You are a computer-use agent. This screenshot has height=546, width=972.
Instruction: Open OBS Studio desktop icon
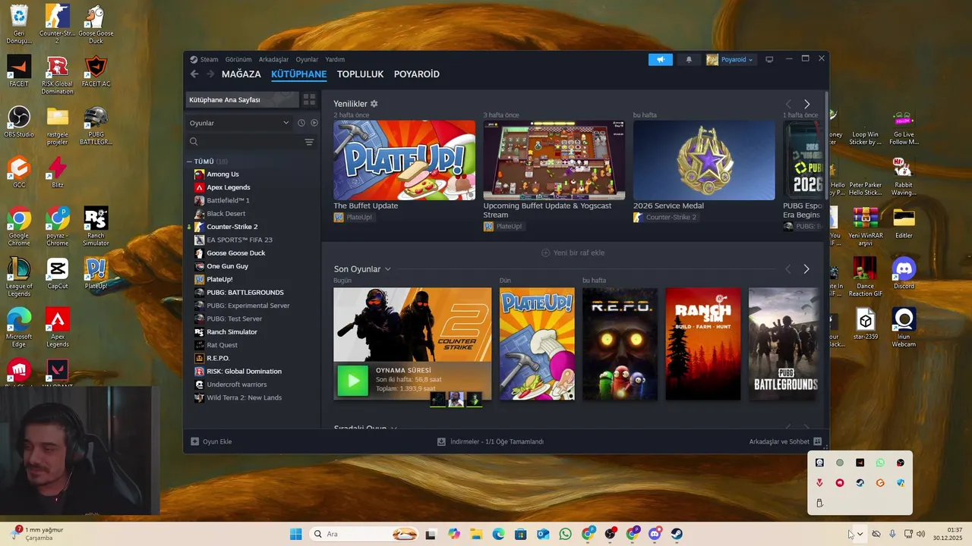[19, 121]
